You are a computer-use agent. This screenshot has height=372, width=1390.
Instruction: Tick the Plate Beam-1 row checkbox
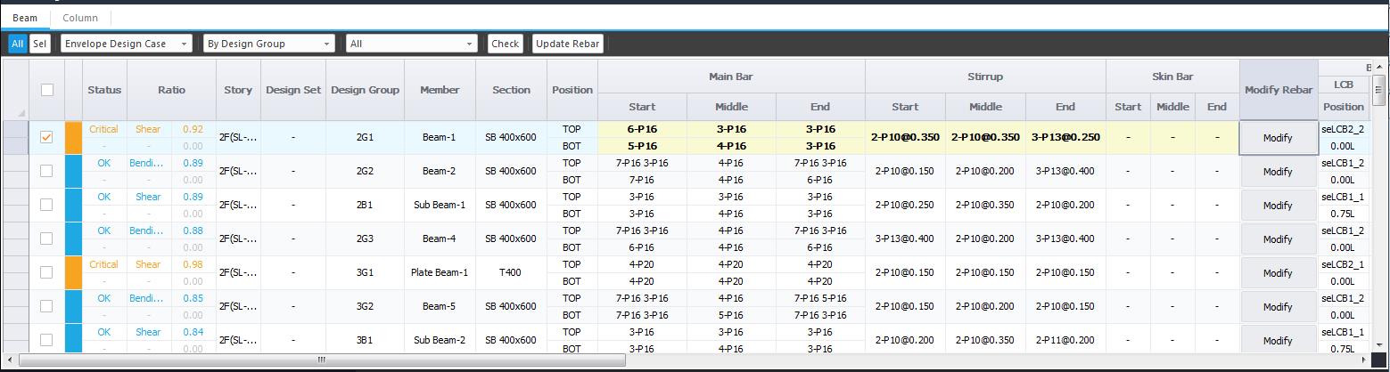(x=47, y=272)
